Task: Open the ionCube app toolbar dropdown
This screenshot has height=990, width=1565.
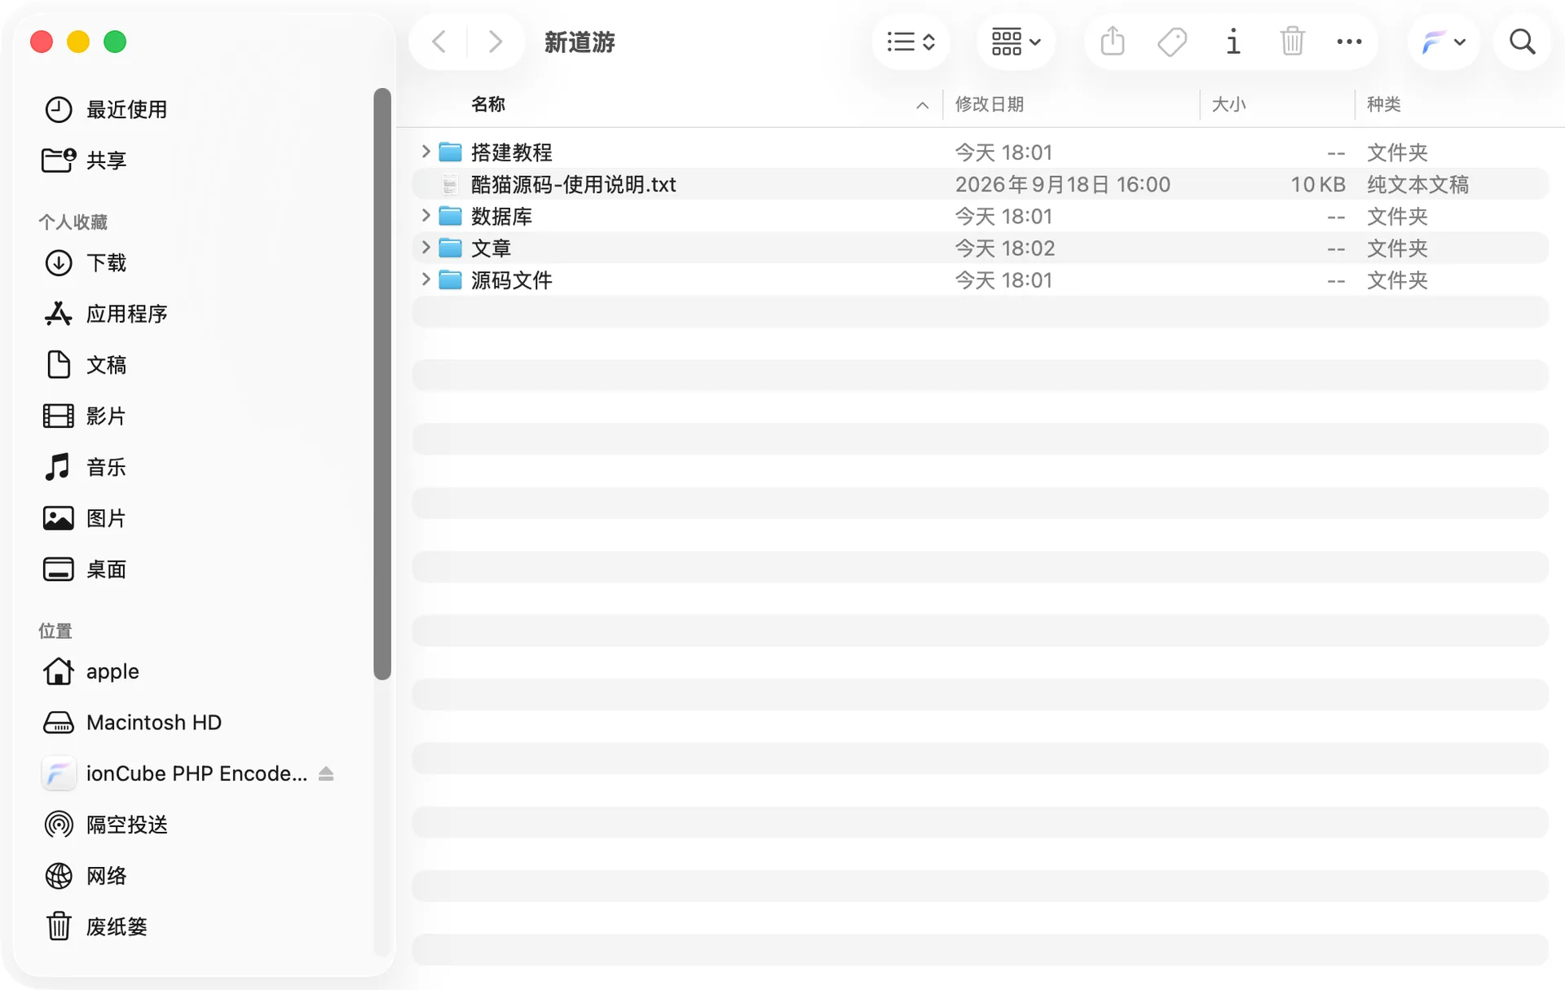Action: 1444,42
